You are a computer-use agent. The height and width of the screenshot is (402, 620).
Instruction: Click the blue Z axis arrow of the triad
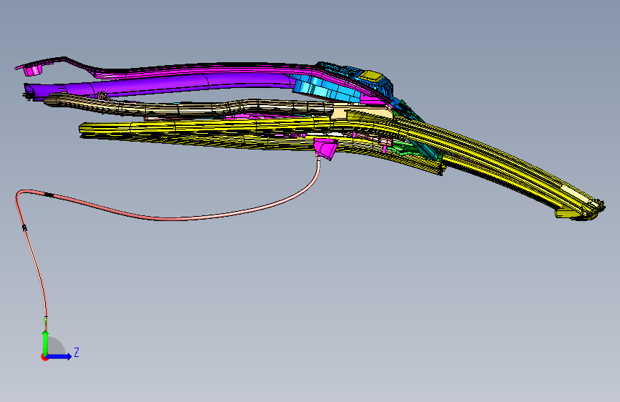pos(60,356)
